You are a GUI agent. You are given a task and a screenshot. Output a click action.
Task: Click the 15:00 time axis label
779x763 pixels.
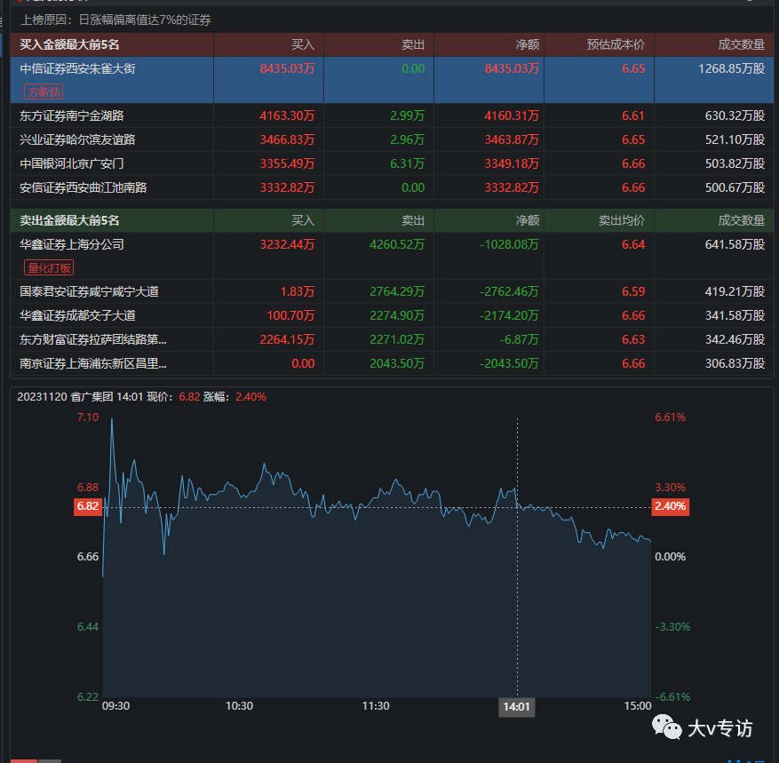(638, 706)
